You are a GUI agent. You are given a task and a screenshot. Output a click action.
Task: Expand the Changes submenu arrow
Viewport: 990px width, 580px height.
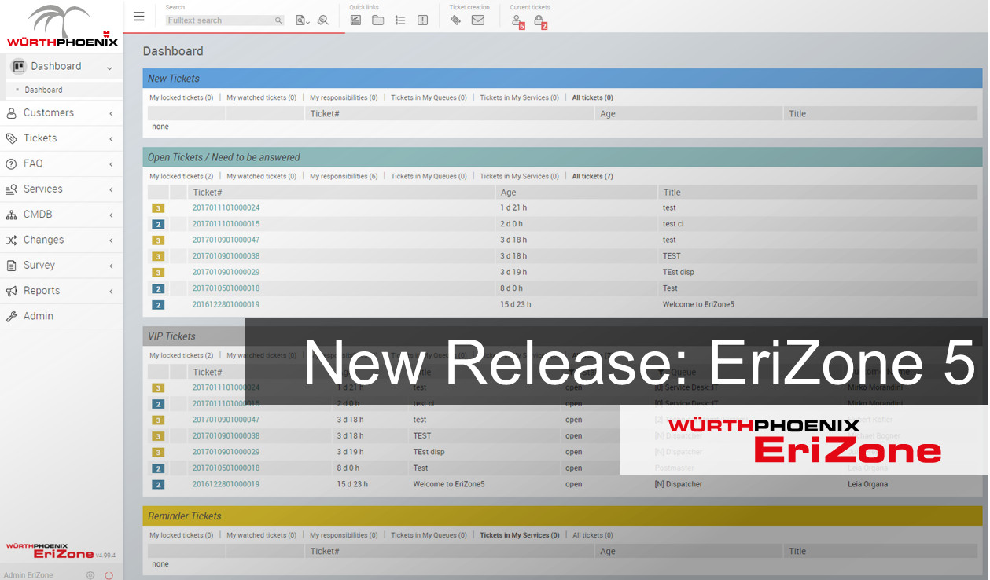point(111,240)
